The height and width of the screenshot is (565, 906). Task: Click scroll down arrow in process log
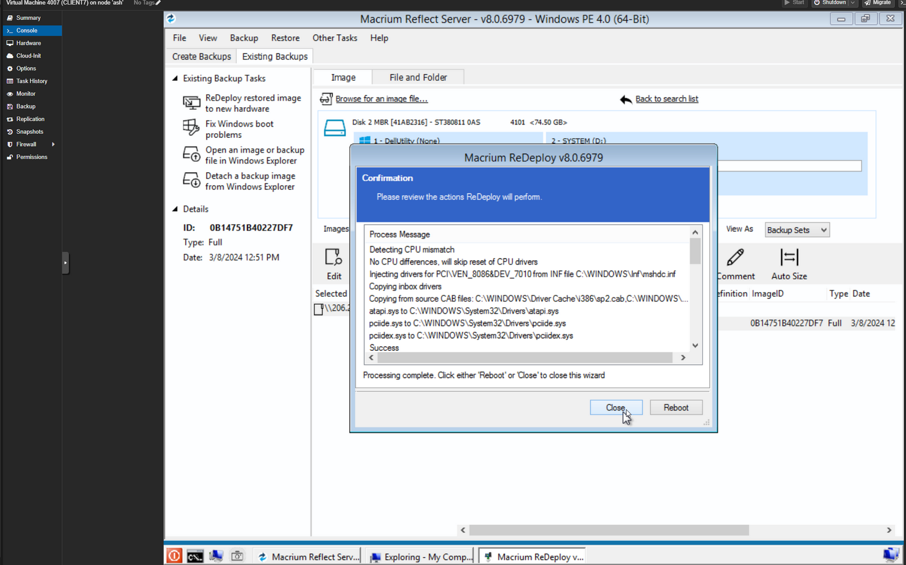[x=695, y=346]
